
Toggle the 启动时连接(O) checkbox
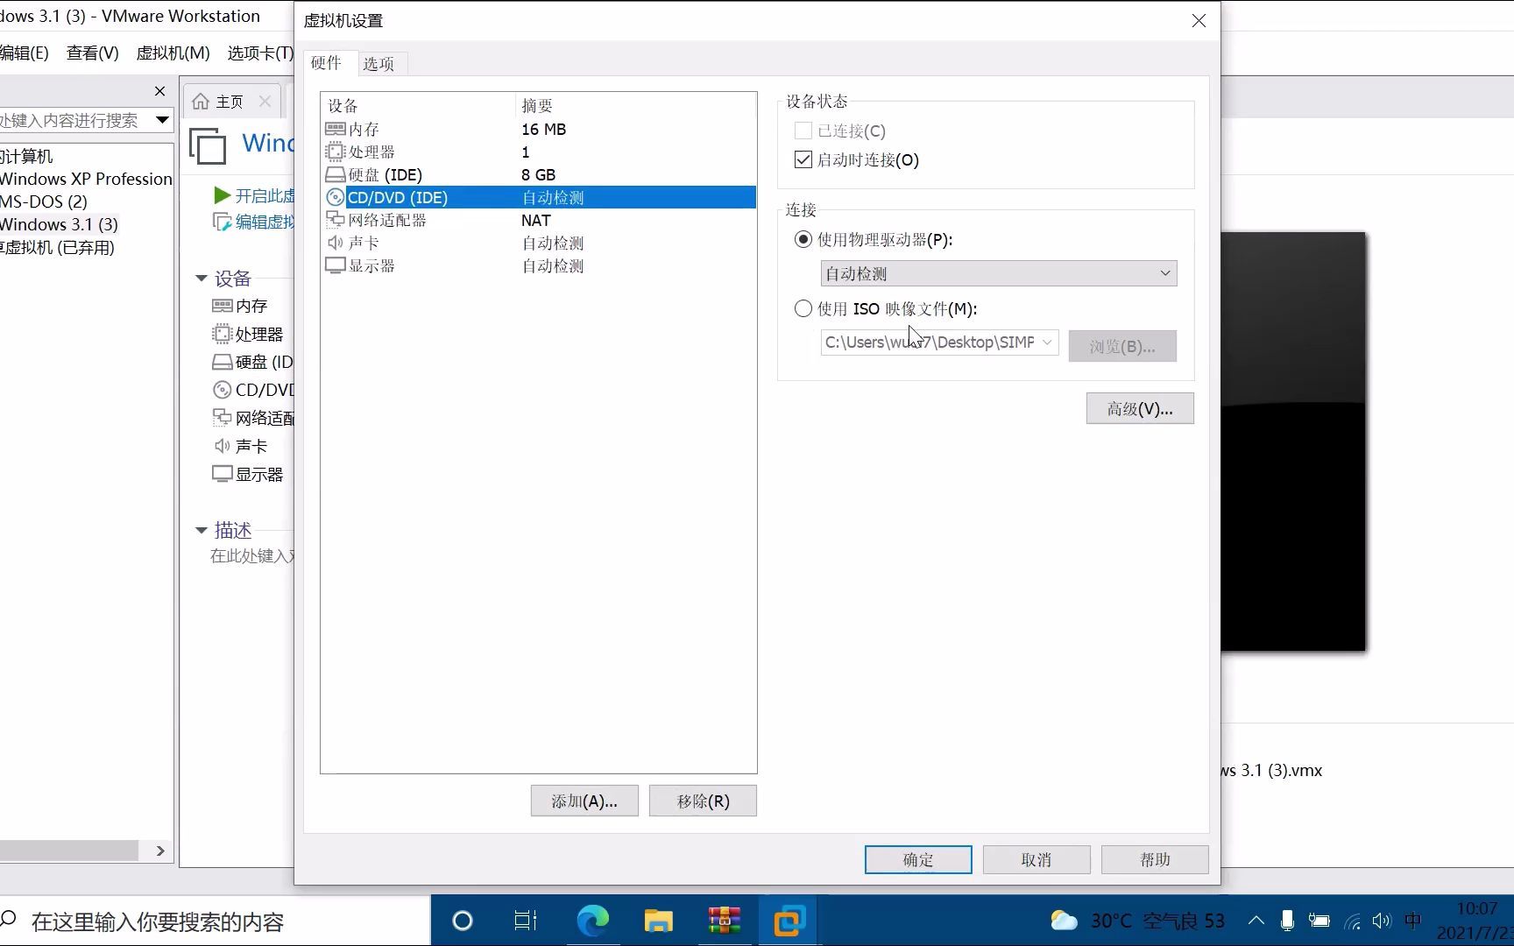(803, 159)
